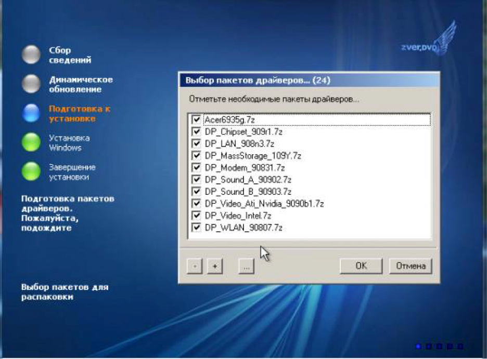The height and width of the screenshot is (359, 487).
Task: Toggle the DP_Video_Ati_Nvidia_9090b1.7z checkbox
Action: pos(196,203)
